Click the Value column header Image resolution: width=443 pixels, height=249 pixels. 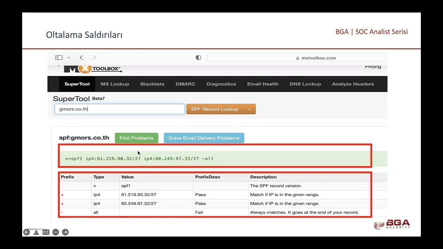pos(127,177)
